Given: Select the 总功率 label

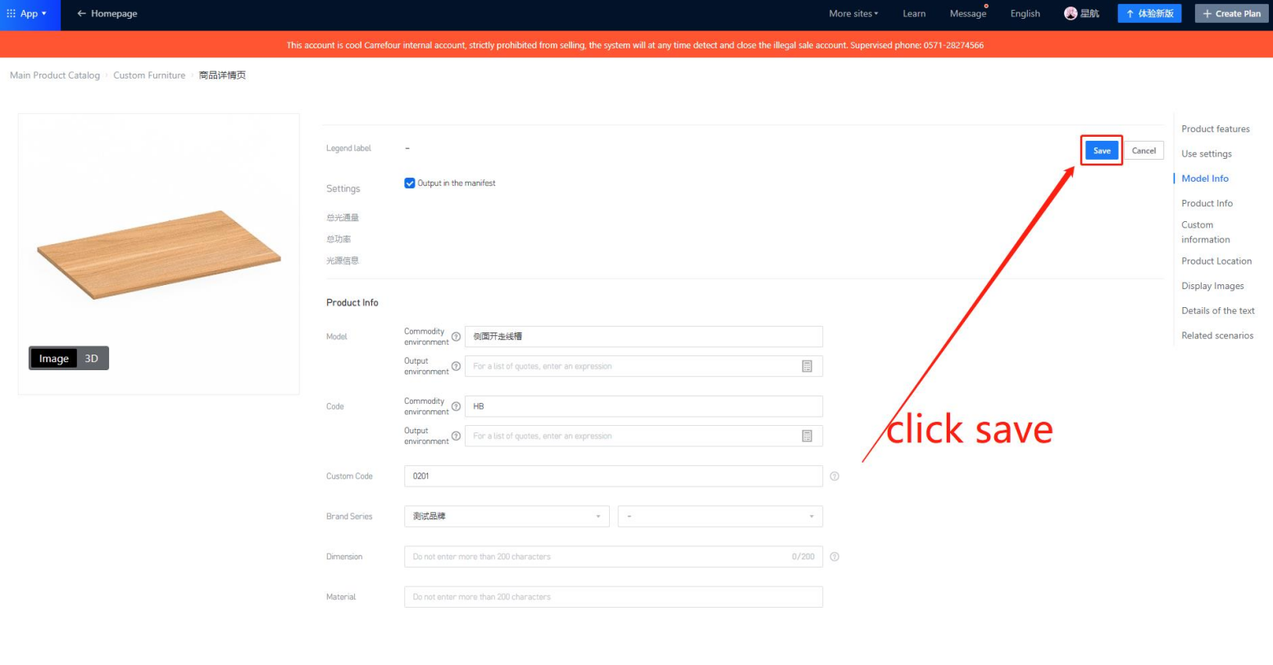Looking at the screenshot, I should point(339,239).
